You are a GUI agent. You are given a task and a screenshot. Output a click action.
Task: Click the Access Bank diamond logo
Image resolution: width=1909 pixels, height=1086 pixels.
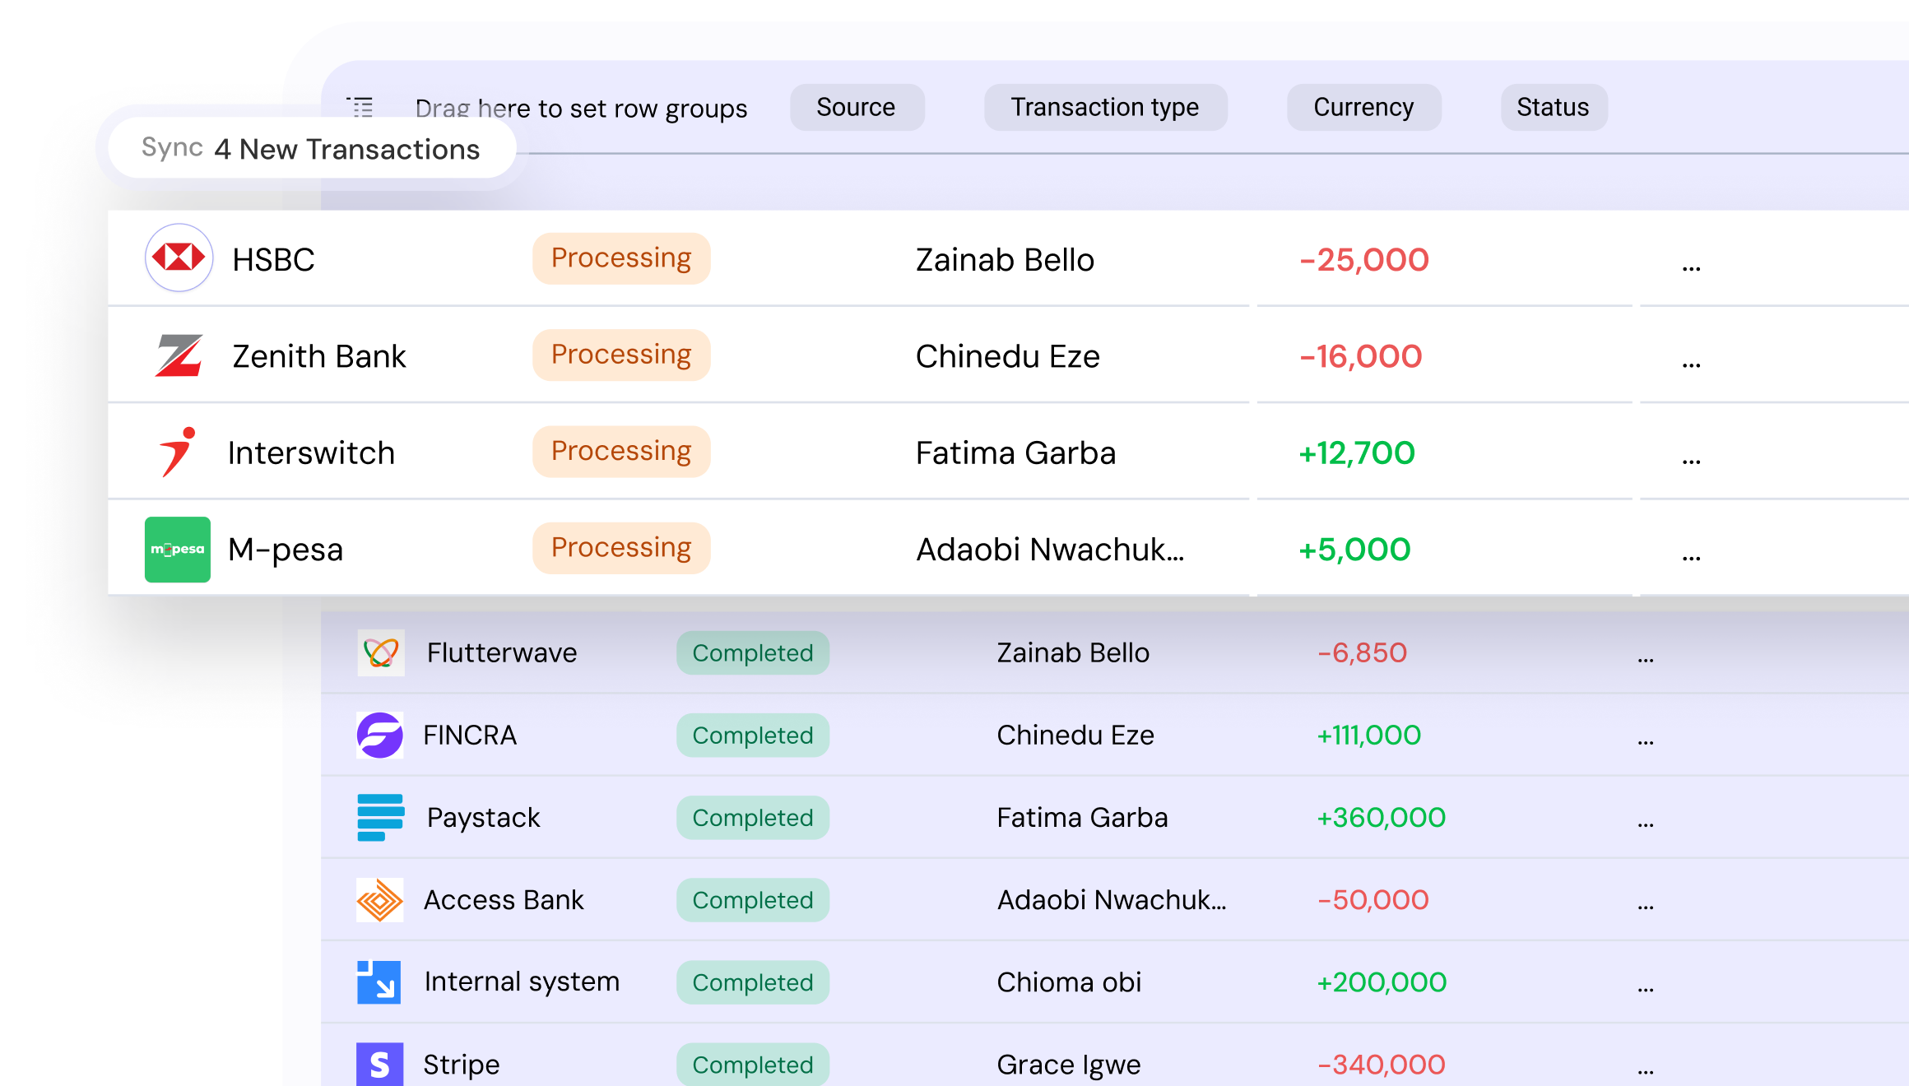coord(380,899)
